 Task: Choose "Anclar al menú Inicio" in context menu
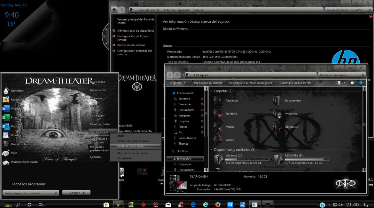(130, 146)
